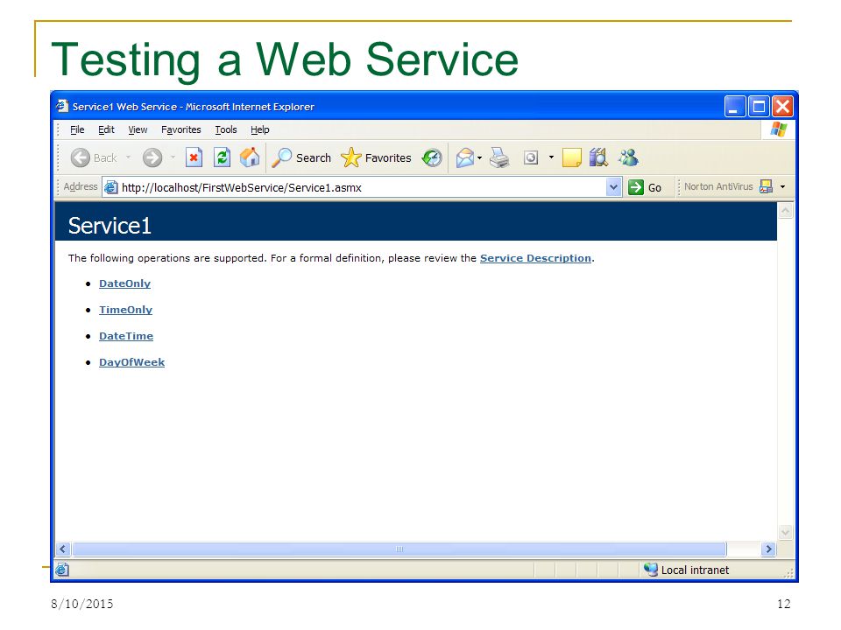Open the DateTime operation link
This screenshot has width=841, height=630.
pyautogui.click(x=126, y=336)
